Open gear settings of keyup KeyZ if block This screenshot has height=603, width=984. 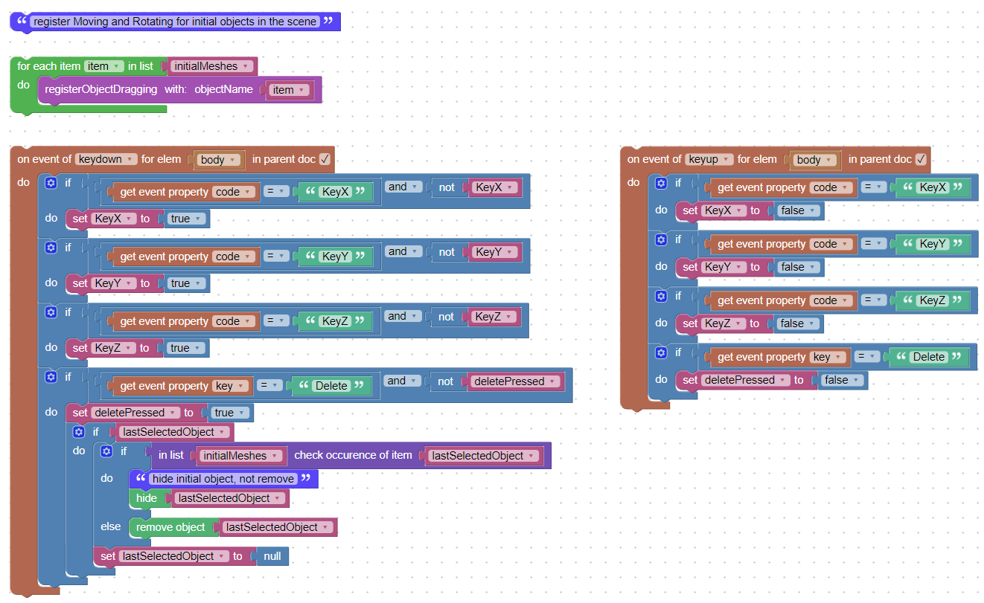tap(661, 295)
